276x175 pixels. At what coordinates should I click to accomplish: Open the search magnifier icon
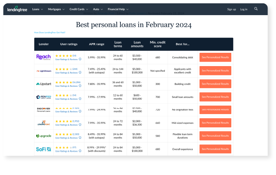tap(256, 9)
